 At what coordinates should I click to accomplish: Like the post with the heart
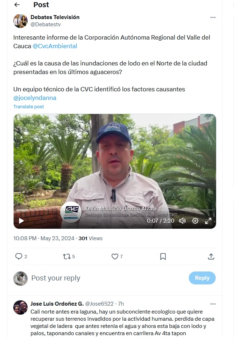115,256
